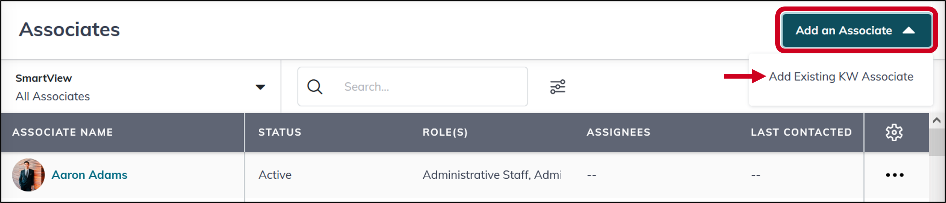The width and height of the screenshot is (946, 203).
Task: Click the ASSOCIATE NAME column header
Action: (63, 132)
